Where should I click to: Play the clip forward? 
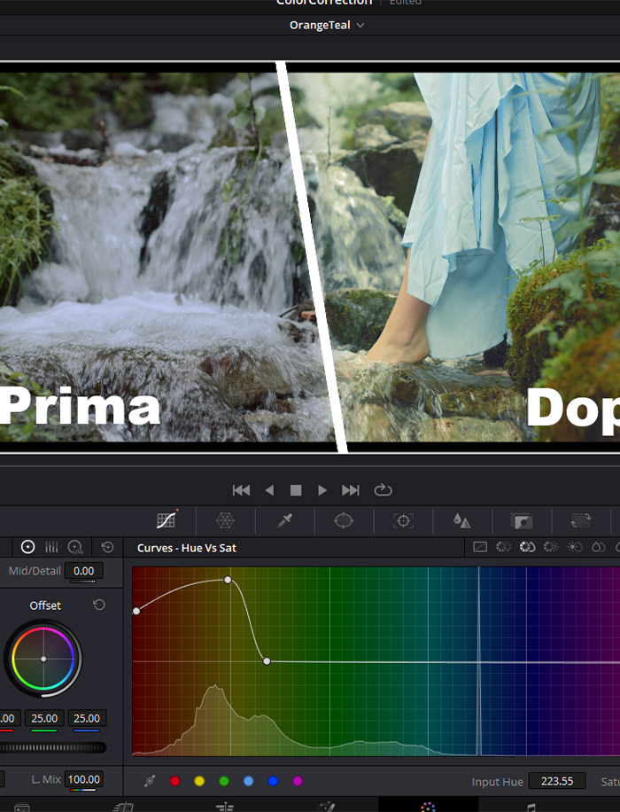pyautogui.click(x=322, y=490)
